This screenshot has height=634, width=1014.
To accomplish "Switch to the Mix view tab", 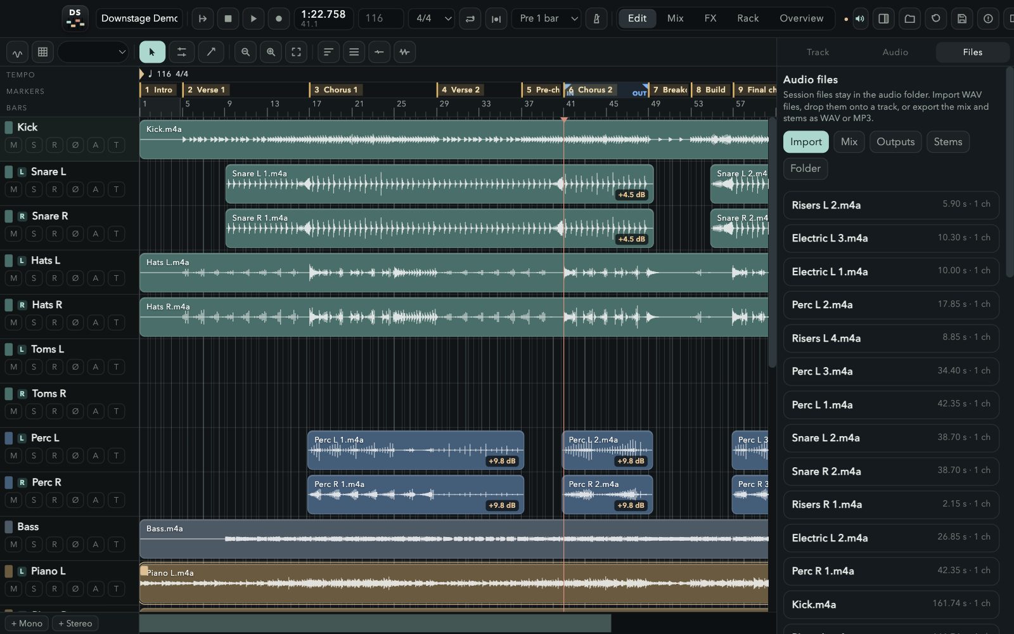I will click(x=676, y=18).
